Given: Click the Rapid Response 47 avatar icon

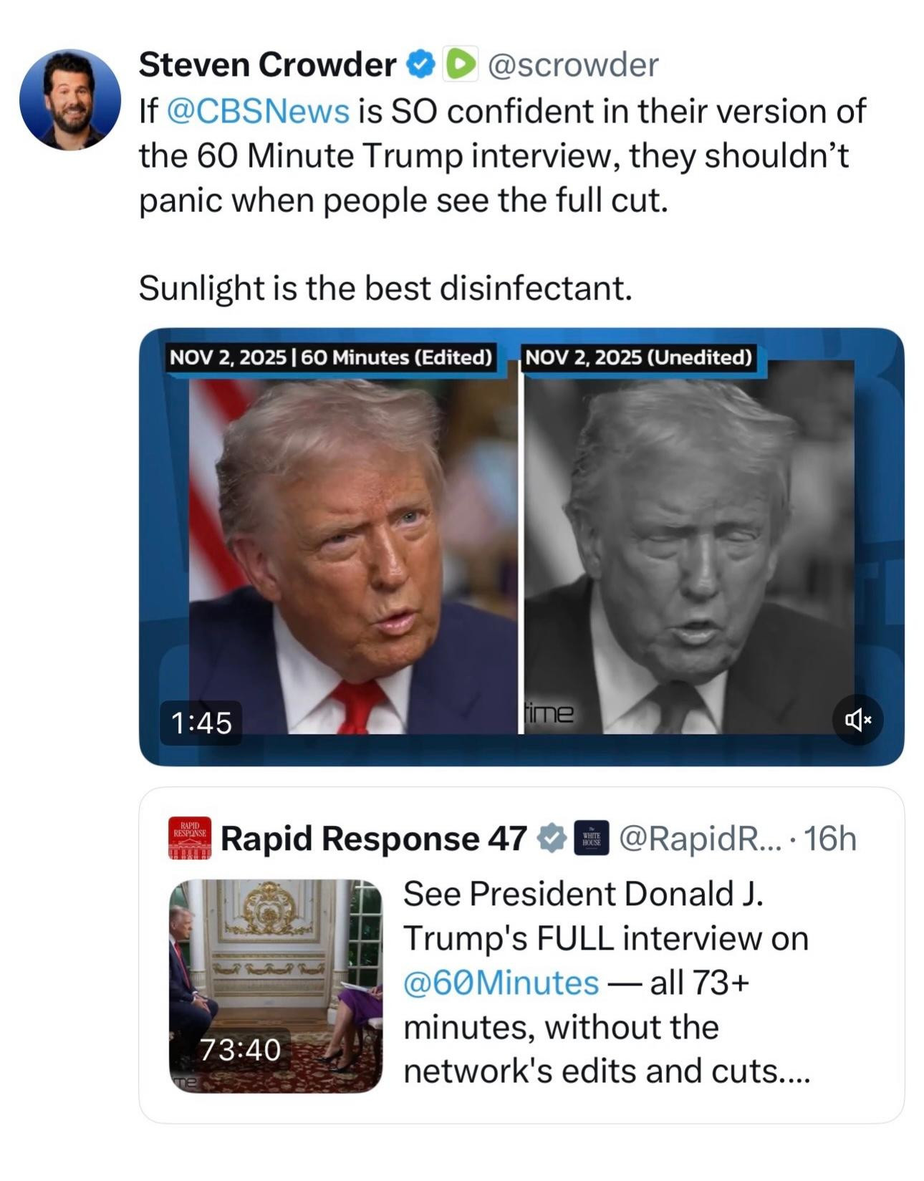Looking at the screenshot, I should 190,837.
